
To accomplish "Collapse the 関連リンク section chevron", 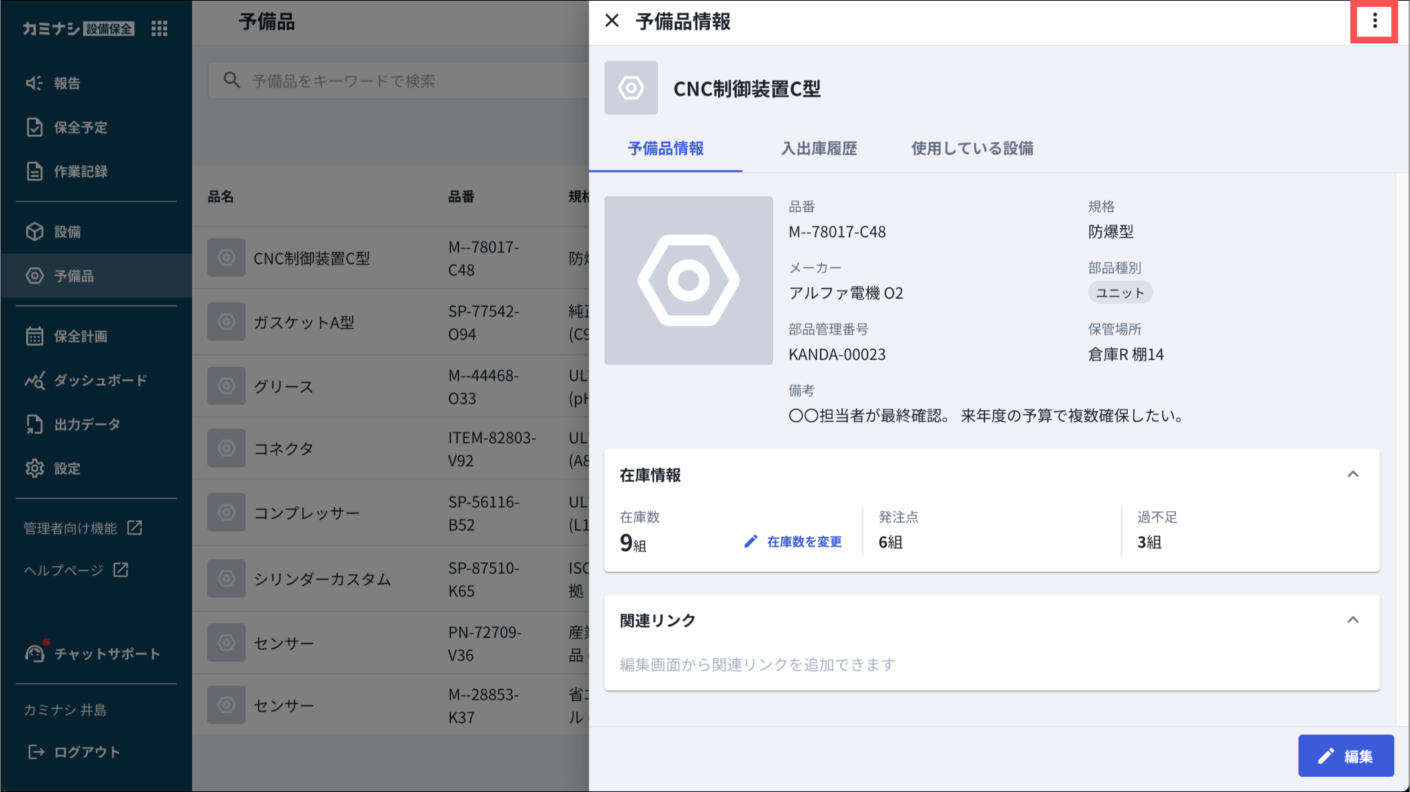I will tap(1352, 620).
